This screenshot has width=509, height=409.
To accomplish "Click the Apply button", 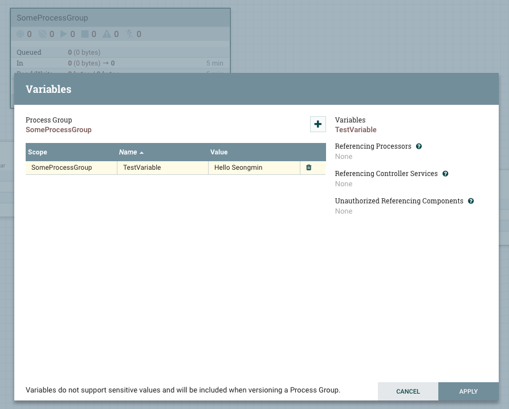I will click(x=469, y=391).
